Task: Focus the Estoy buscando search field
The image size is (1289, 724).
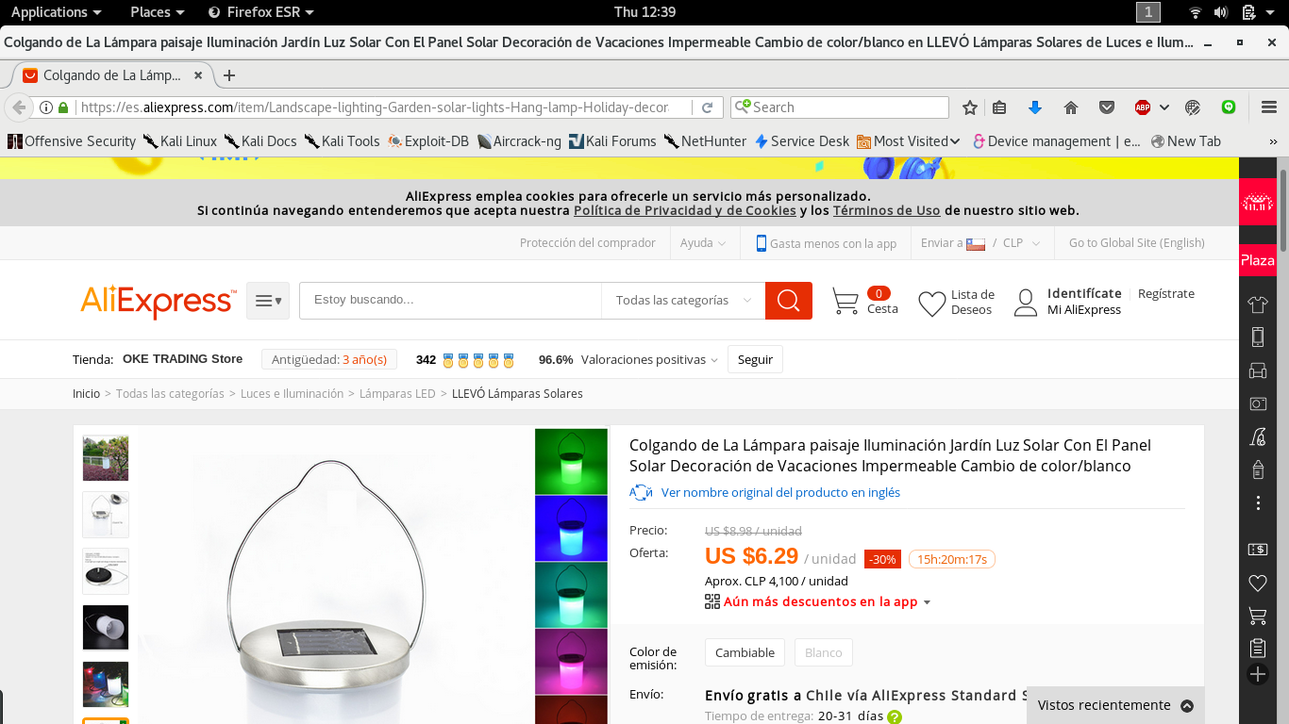Action: pyautogui.click(x=451, y=301)
